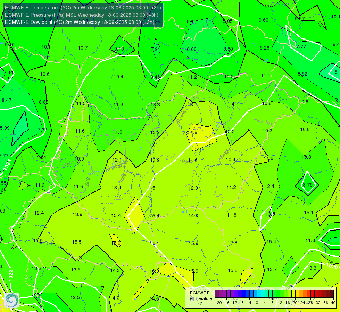Click the 5.99 temperature value
This screenshot has height=312, width=340.
pos(5,128)
